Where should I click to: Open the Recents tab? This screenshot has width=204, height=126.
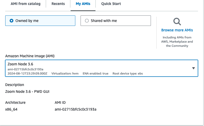[x=58, y=4]
